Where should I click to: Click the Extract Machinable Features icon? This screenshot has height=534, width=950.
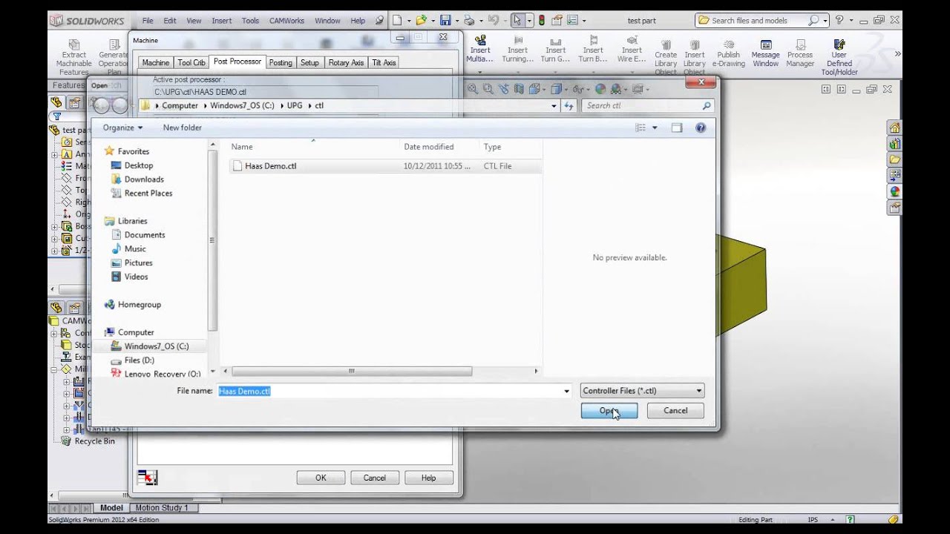coord(74,58)
